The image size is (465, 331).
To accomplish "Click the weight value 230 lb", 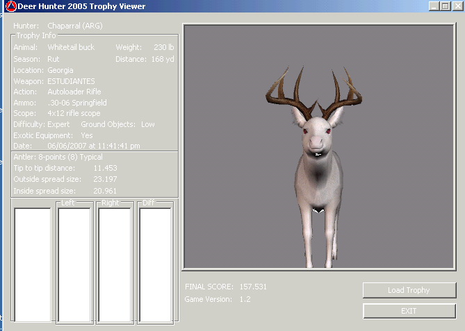I will tap(164, 47).
